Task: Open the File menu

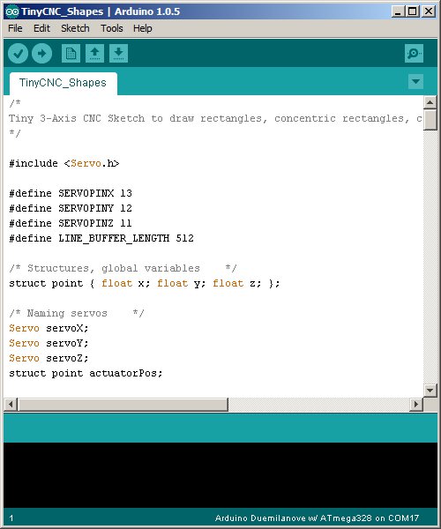Action: click(15, 28)
